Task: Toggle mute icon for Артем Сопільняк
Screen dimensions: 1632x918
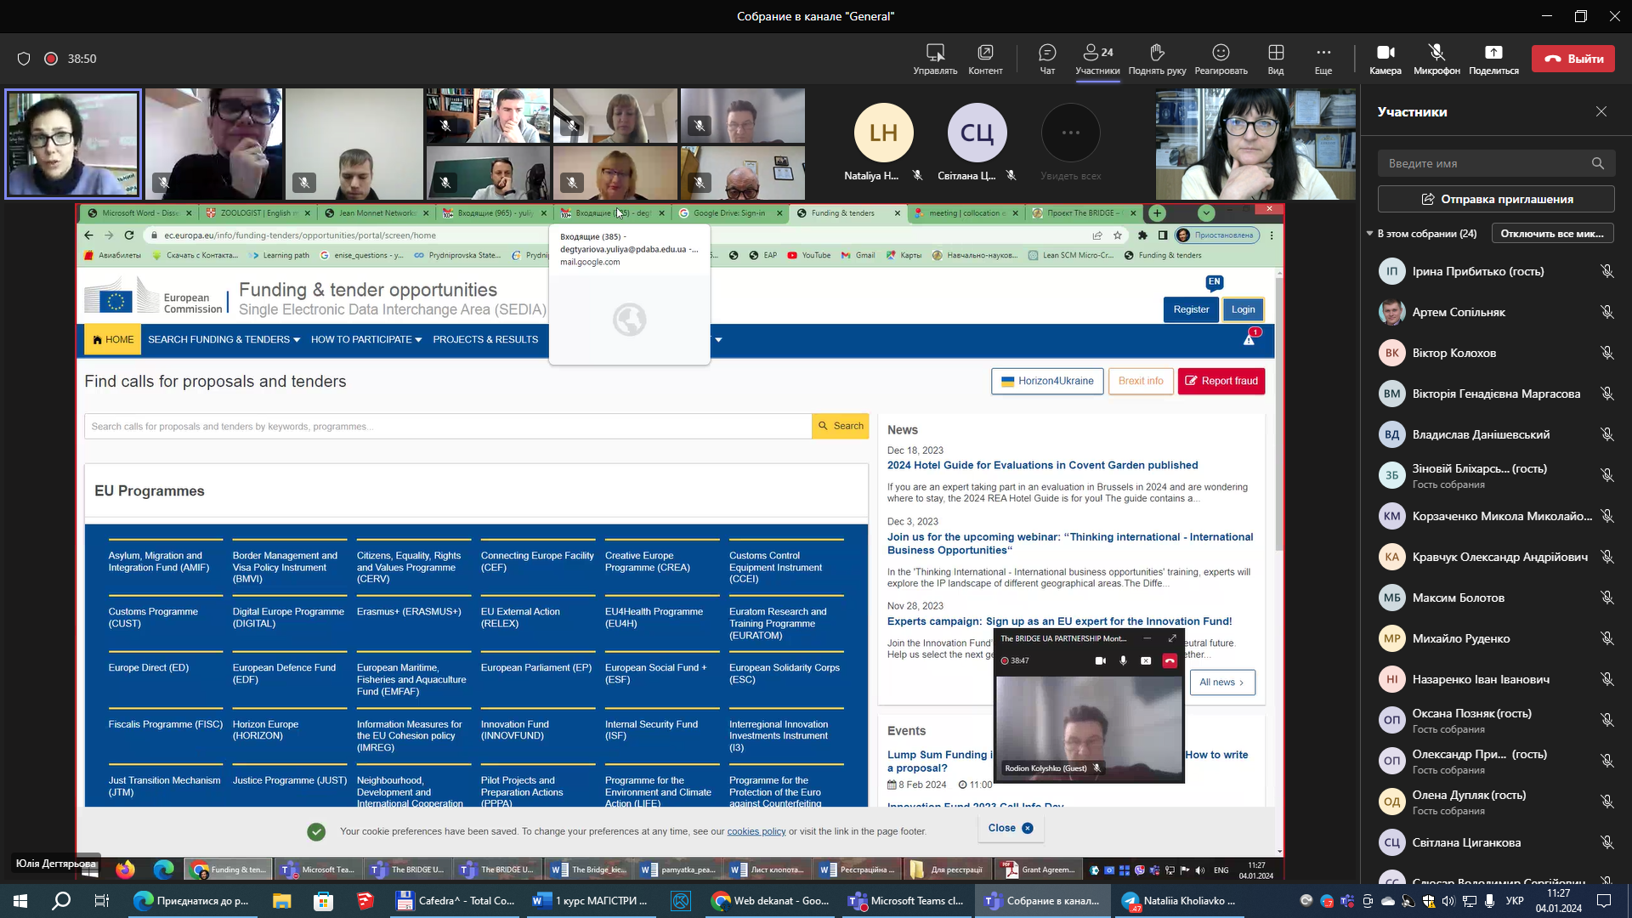Action: coord(1606,312)
